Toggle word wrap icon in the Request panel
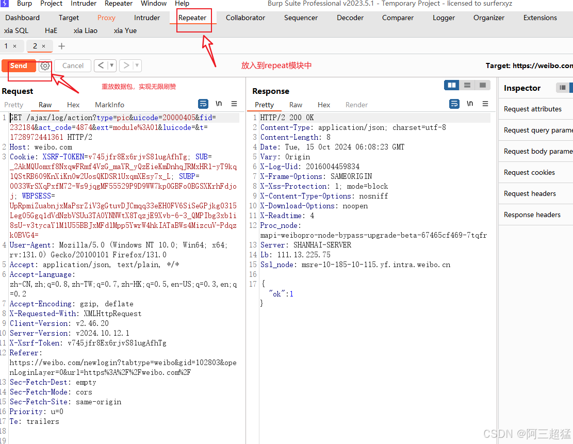The height and width of the screenshot is (444, 573). [x=203, y=104]
